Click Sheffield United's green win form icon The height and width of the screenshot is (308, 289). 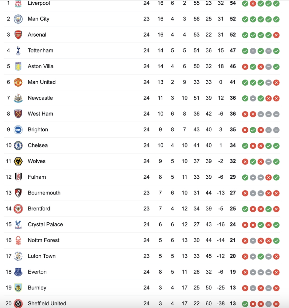click(x=245, y=304)
